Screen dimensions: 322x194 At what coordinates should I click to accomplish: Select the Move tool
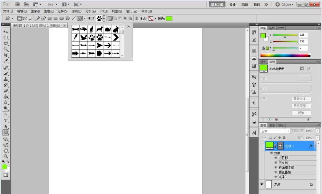[6, 32]
